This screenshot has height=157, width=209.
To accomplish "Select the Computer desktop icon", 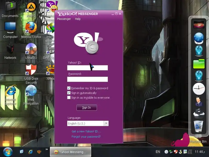I will coord(10,28).
